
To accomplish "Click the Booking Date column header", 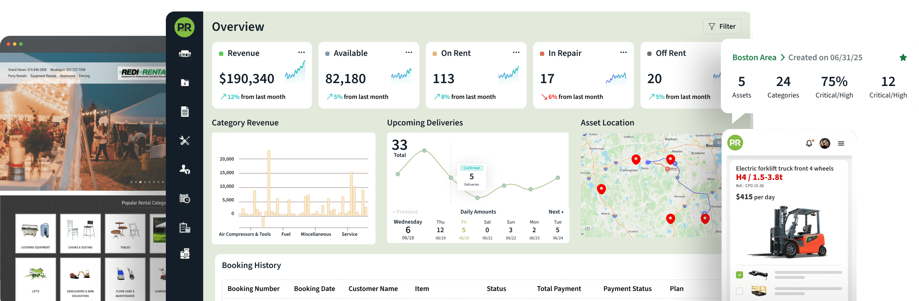I will coord(314,289).
